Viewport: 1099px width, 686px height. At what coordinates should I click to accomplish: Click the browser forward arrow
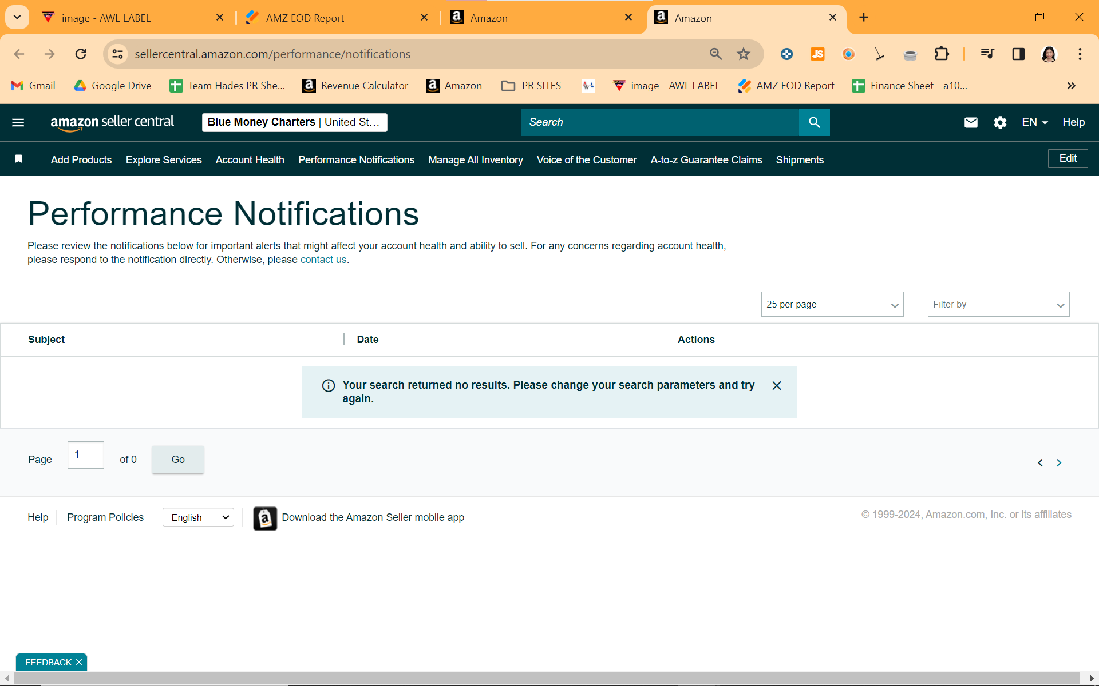(50, 54)
